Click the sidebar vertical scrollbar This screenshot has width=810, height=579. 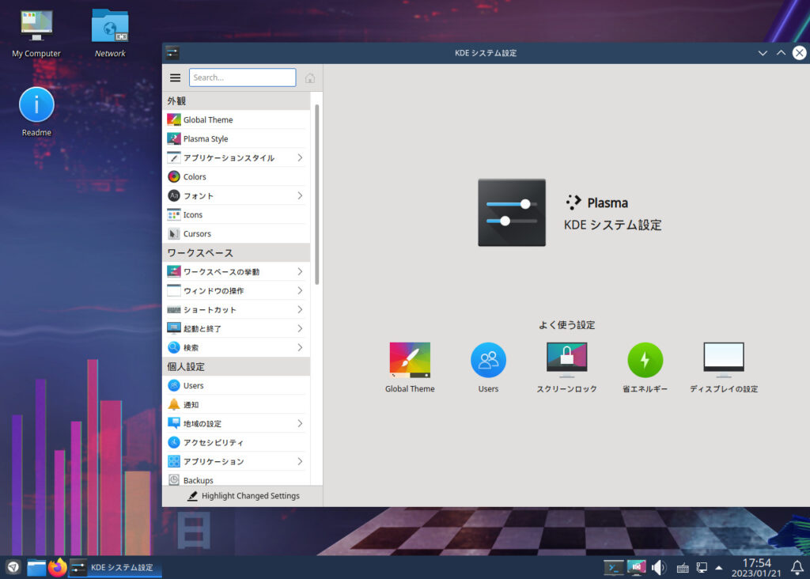click(x=317, y=194)
